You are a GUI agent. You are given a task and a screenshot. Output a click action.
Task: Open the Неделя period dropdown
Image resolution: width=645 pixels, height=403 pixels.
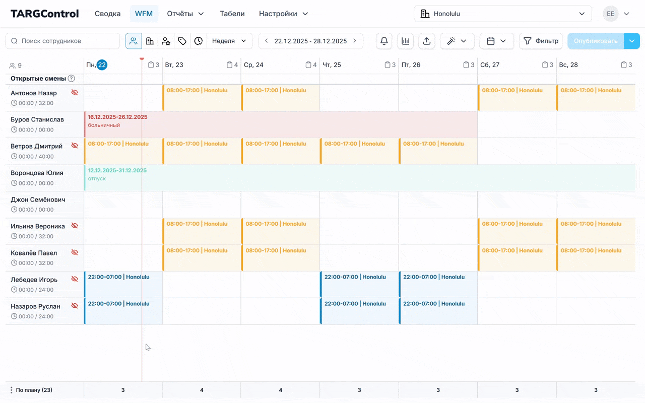click(229, 41)
